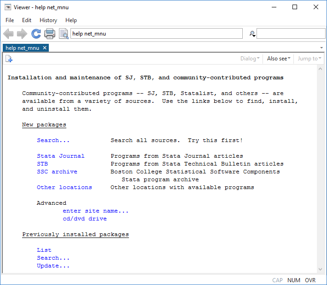
Task: Click the Update... link
Action: [x=53, y=266]
